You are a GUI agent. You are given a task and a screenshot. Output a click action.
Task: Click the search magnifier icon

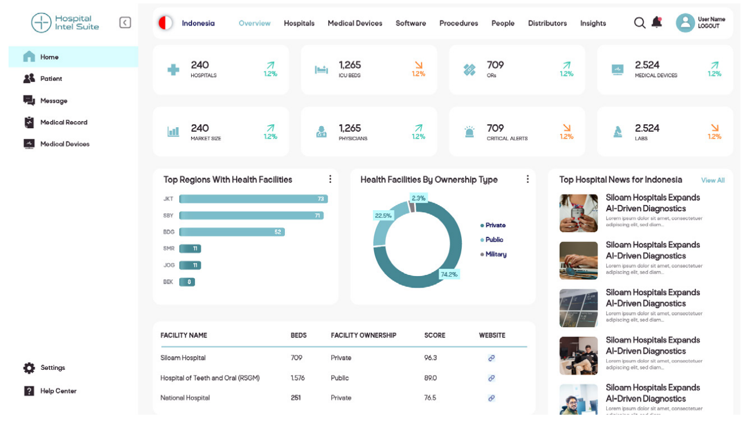639,23
